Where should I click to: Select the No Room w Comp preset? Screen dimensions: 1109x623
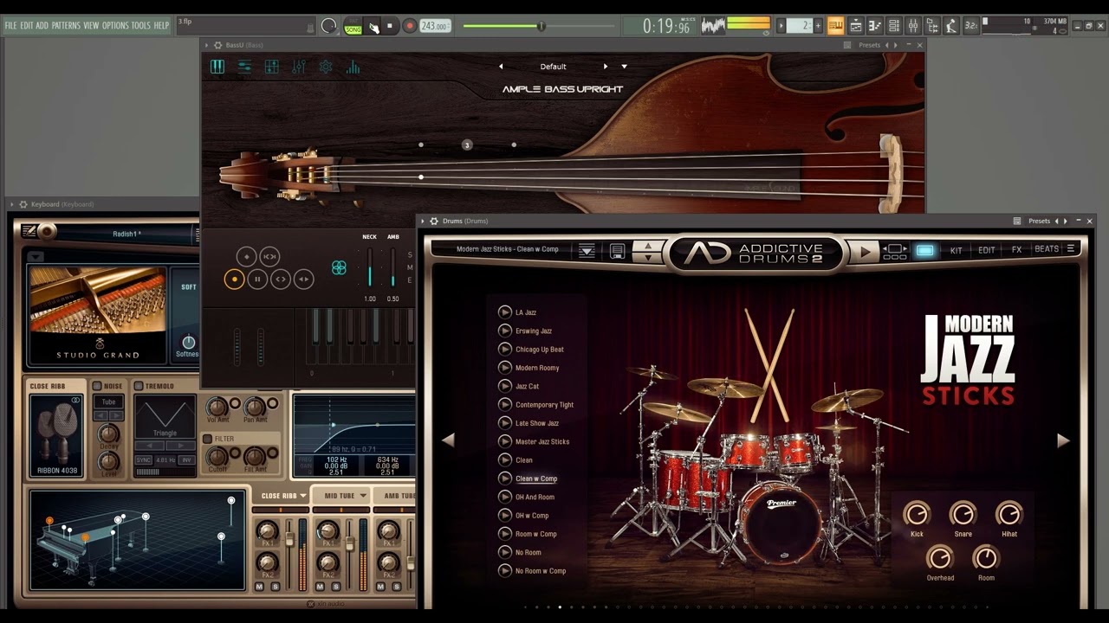pyautogui.click(x=541, y=571)
